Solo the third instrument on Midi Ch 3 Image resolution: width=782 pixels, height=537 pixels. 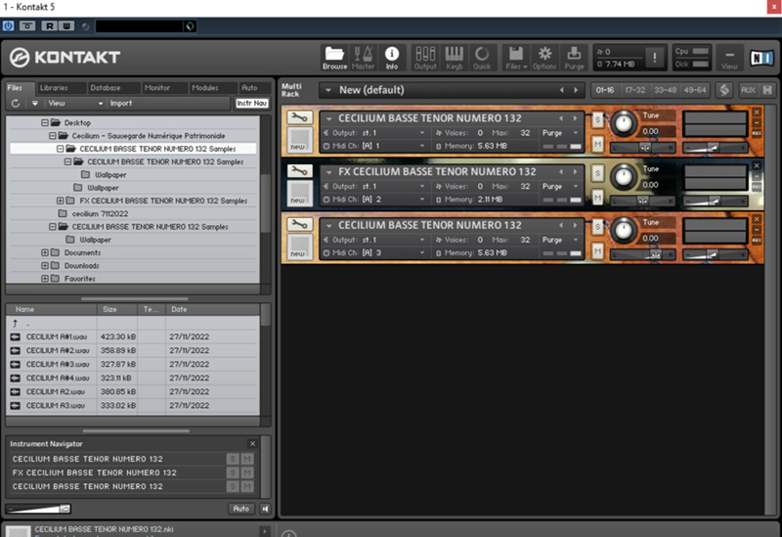coord(597,227)
